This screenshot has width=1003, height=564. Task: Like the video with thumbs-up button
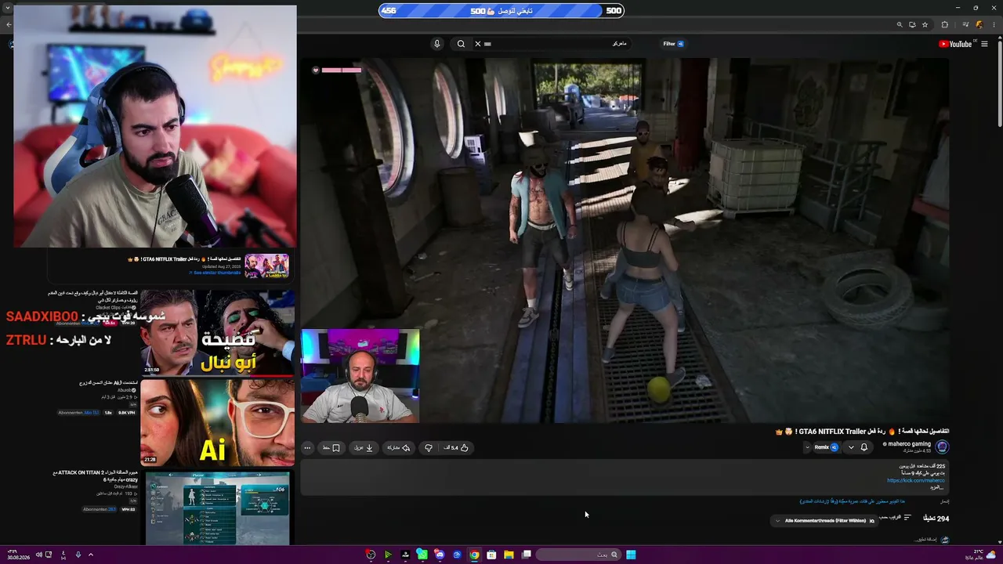coord(456,448)
